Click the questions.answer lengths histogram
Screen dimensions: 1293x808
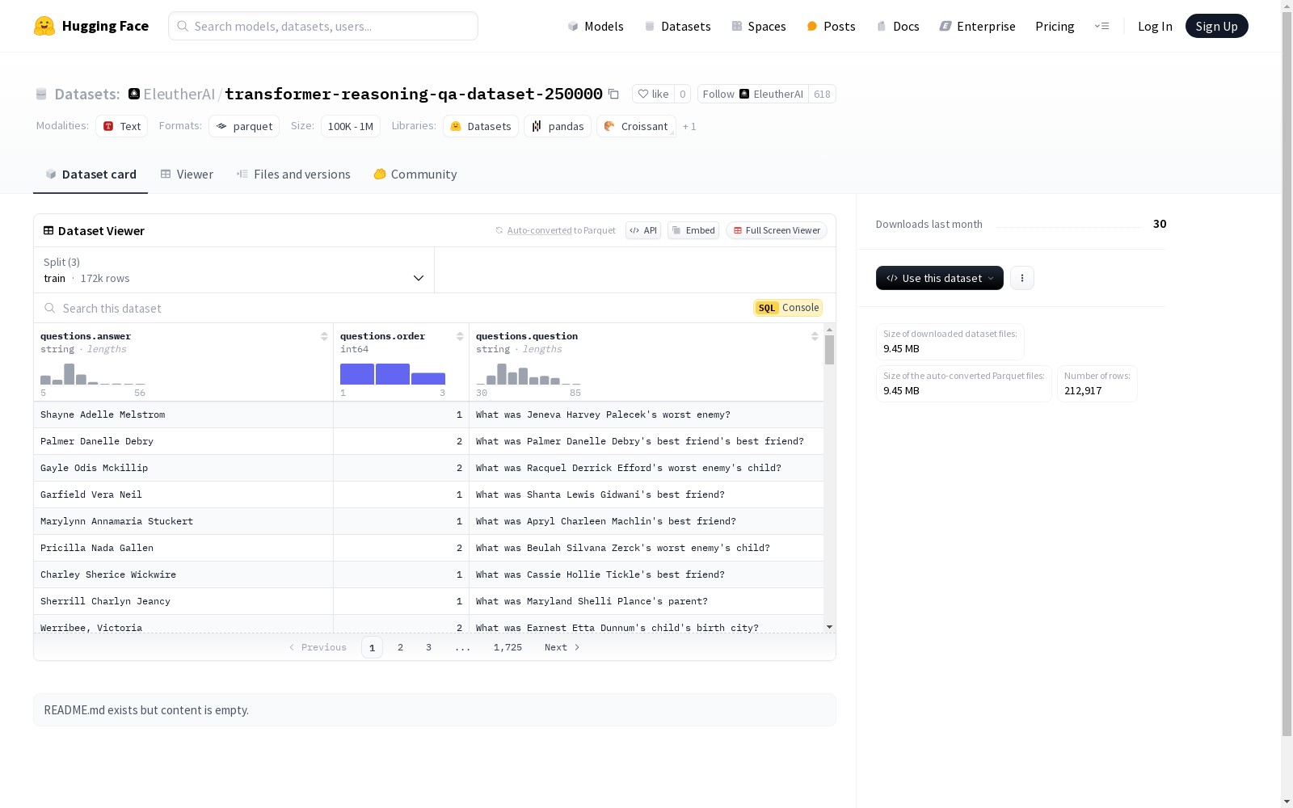coord(93,373)
